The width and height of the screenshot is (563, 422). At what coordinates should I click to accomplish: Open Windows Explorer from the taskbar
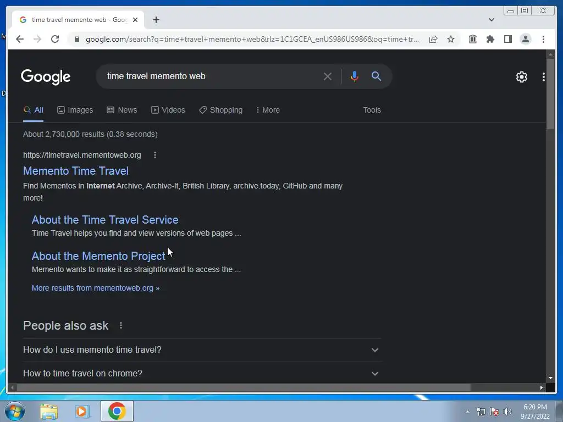click(x=49, y=411)
